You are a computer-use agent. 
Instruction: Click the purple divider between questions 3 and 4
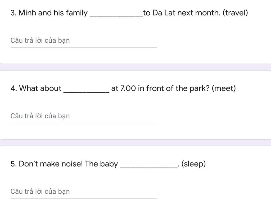pyautogui.click(x=135, y=67)
